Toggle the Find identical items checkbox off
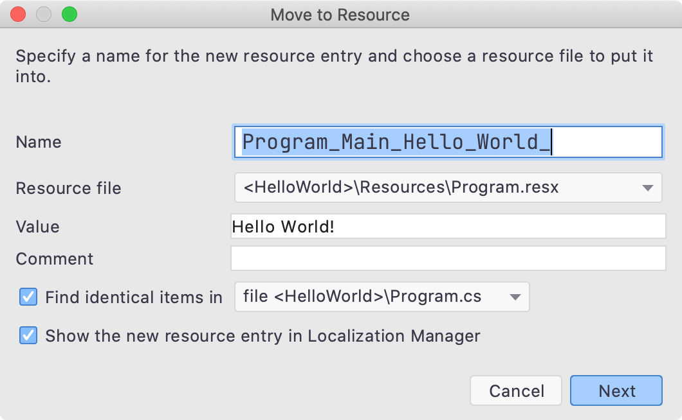The height and width of the screenshot is (420, 682). [x=28, y=297]
